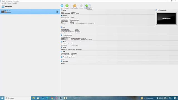Click the Pré-Visualização panel icon
Image resolution: width=178 pixels, height=100 pixels.
pyautogui.click(x=156, y=10)
